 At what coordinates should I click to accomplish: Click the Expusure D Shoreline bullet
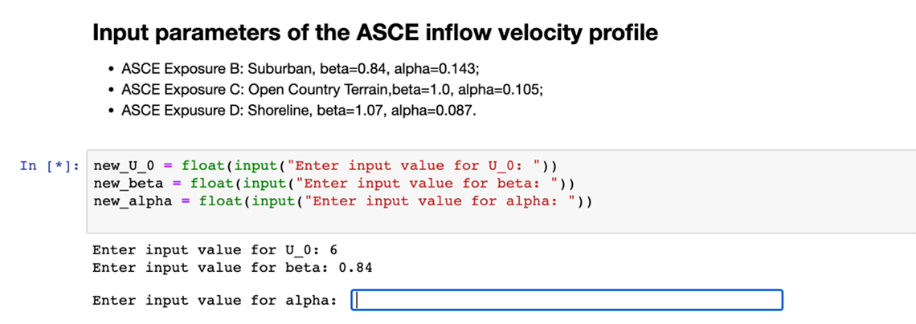coord(298,111)
